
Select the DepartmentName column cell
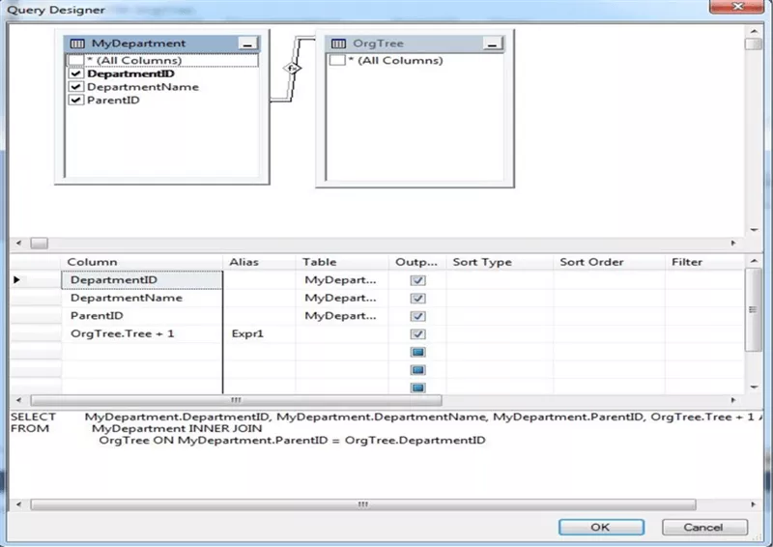142,298
